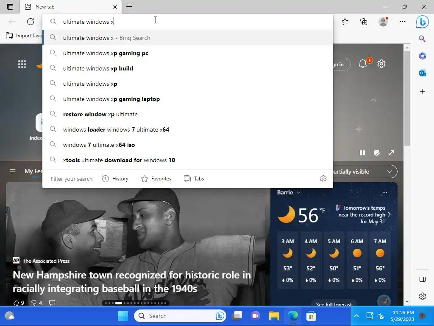Open the user profile avatar icon
Image resolution: width=434 pixels, height=326 pixels.
(383, 22)
